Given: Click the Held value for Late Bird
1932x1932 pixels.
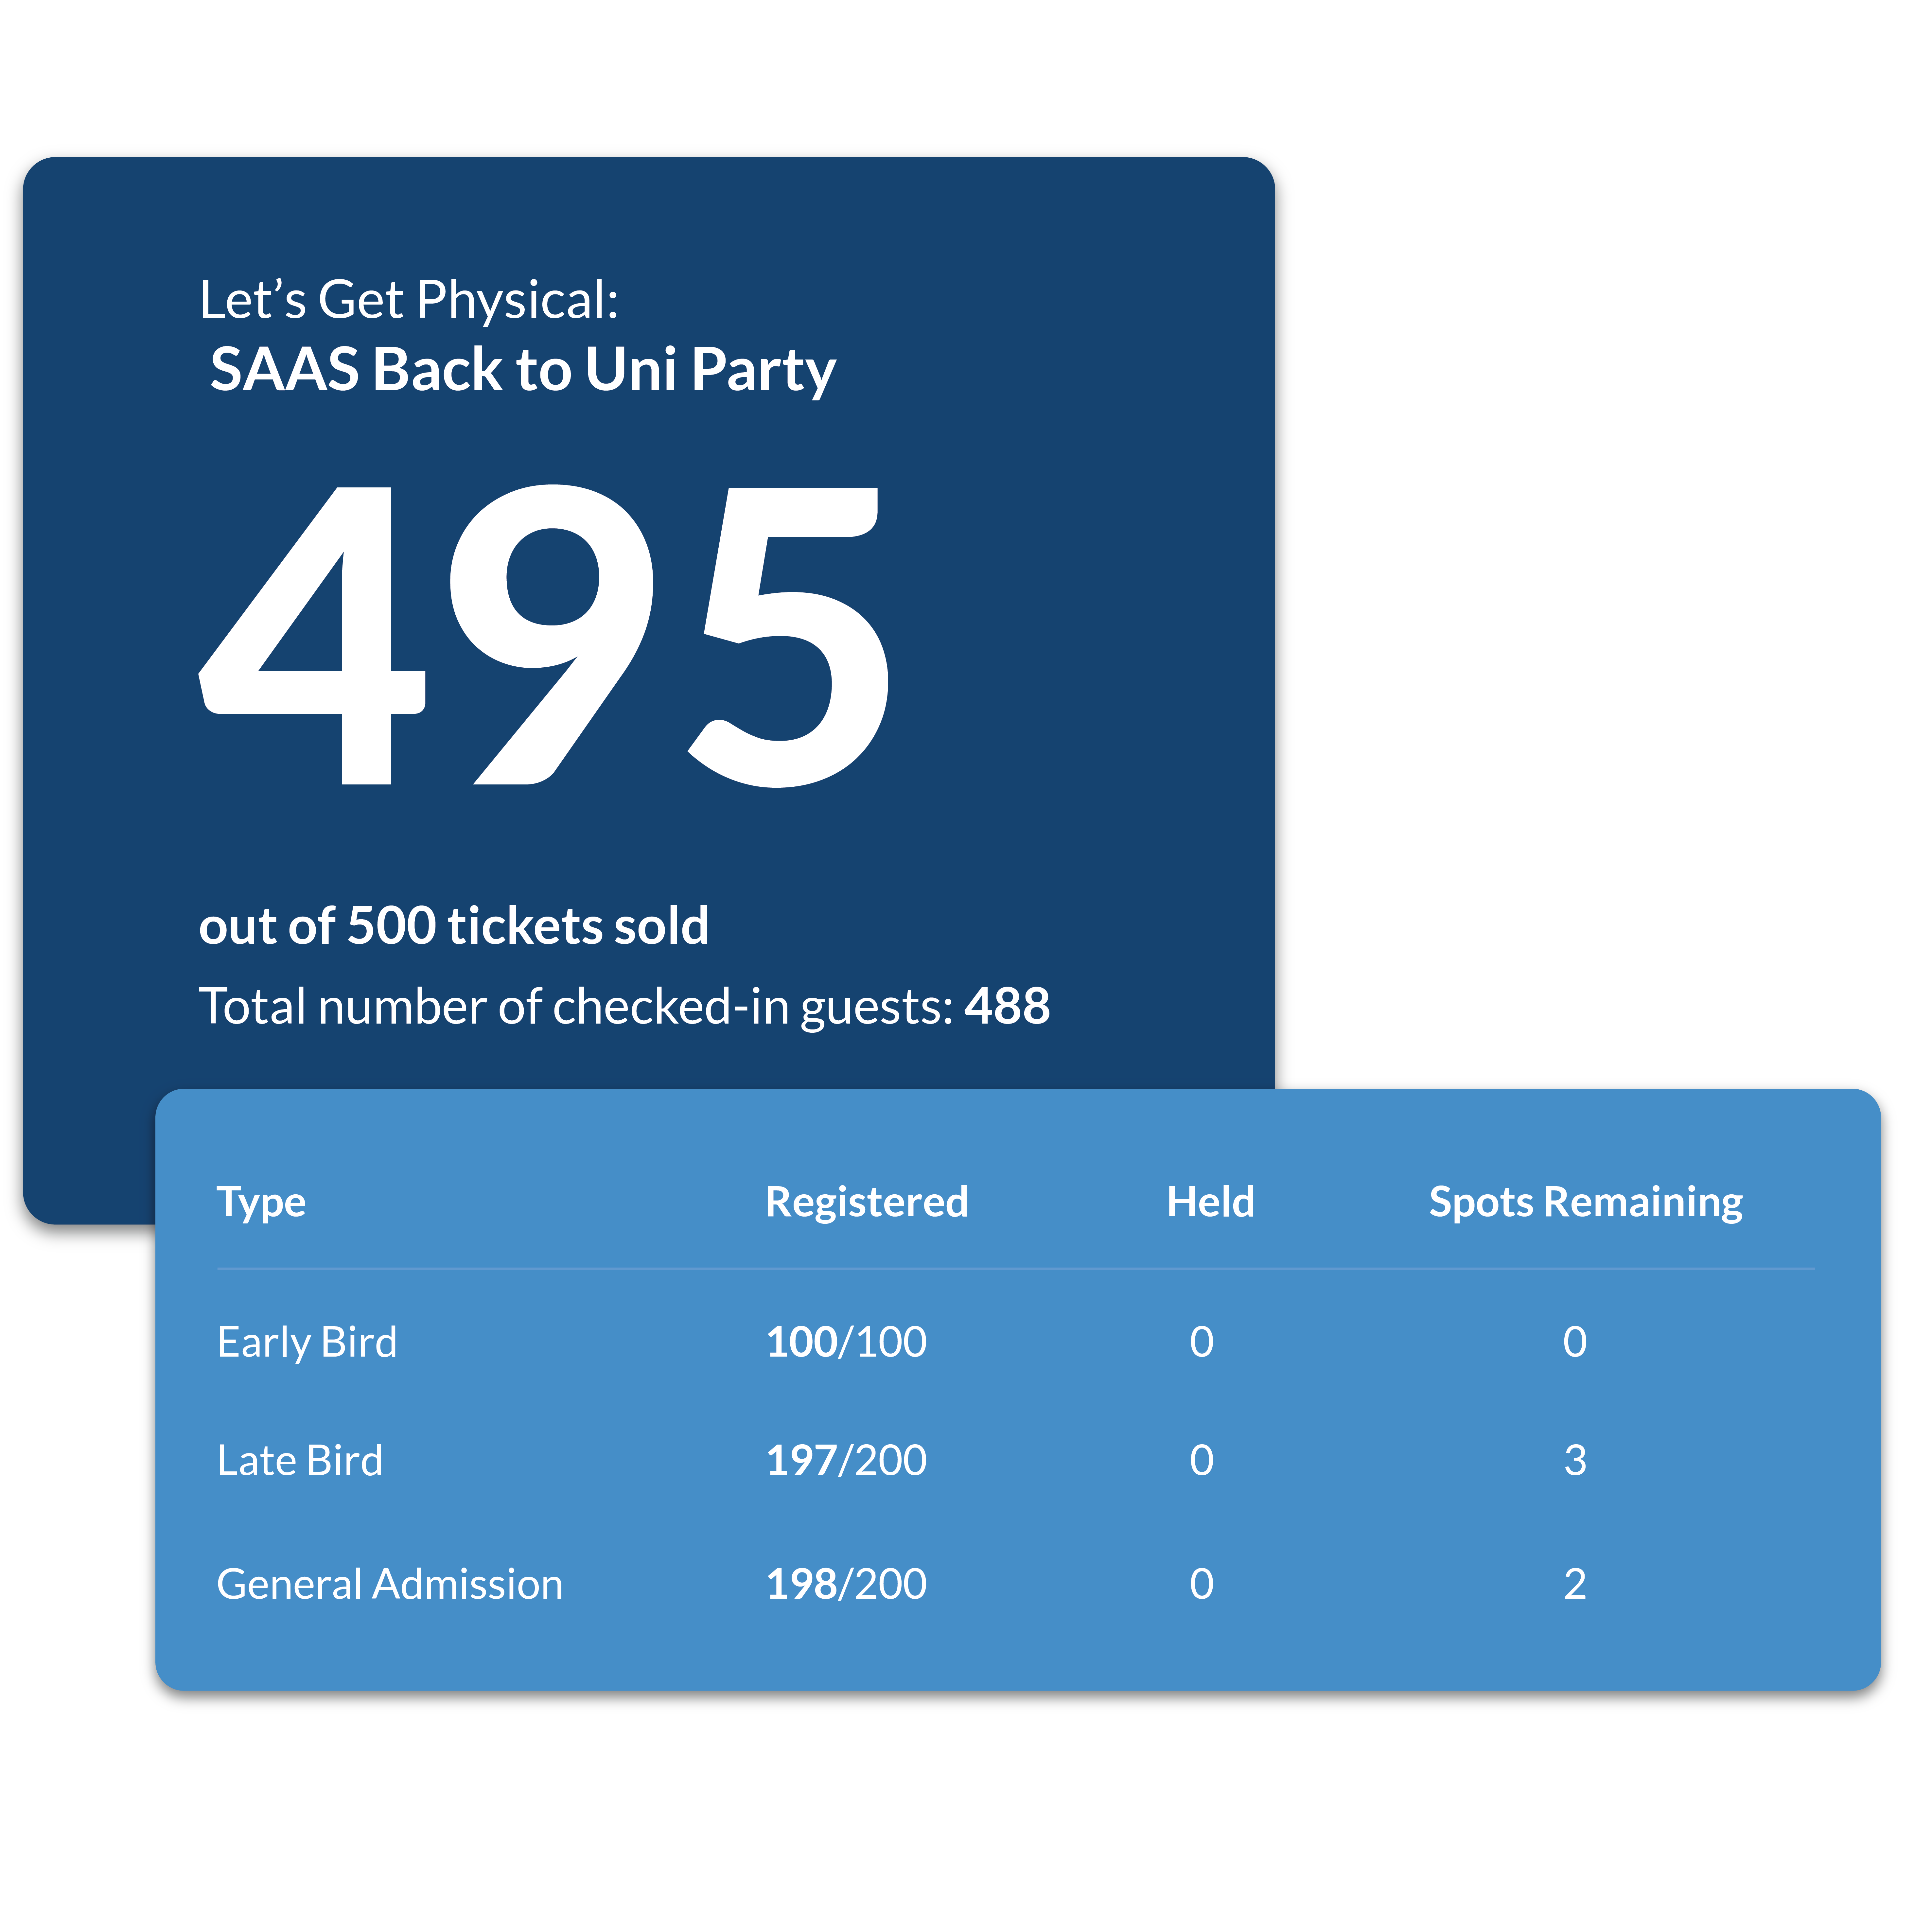Looking at the screenshot, I should 1202,1461.
